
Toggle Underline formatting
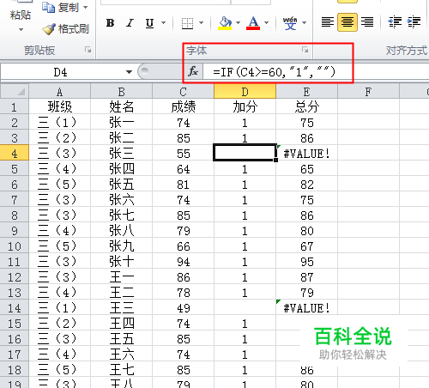149,22
